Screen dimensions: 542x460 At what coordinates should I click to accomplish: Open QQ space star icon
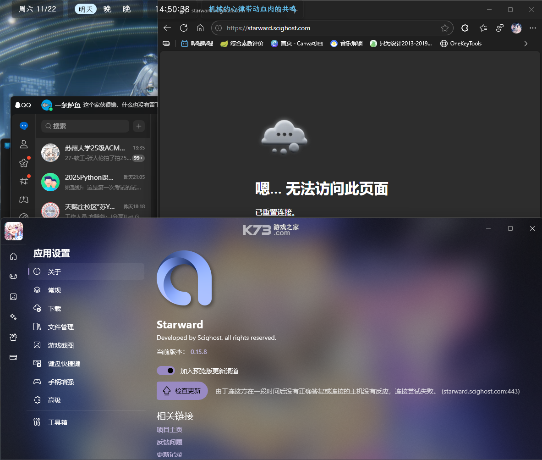(24, 163)
